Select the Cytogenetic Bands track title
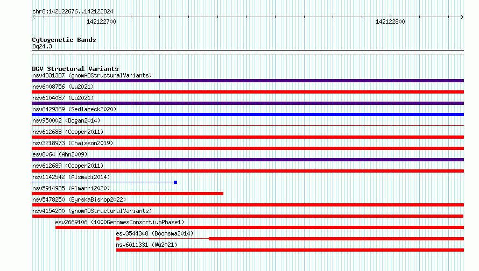 coord(64,40)
